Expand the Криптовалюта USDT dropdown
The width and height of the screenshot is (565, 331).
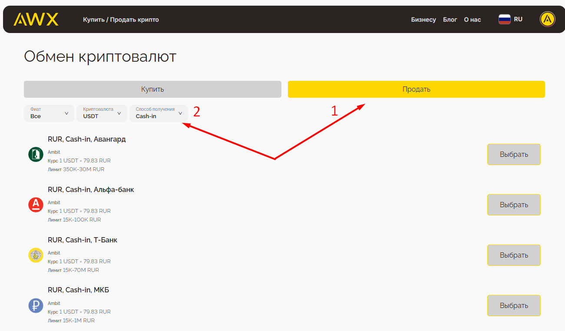pyautogui.click(x=102, y=113)
